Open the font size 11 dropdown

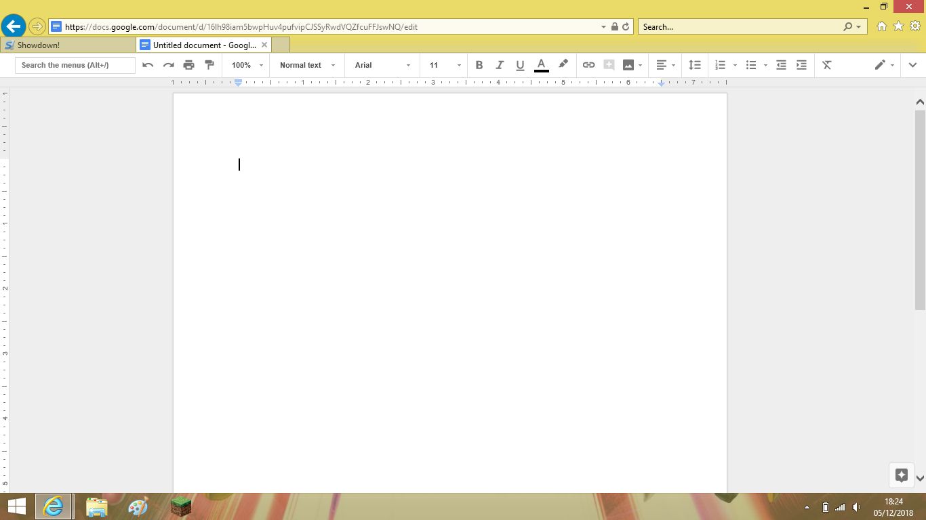tap(445, 65)
